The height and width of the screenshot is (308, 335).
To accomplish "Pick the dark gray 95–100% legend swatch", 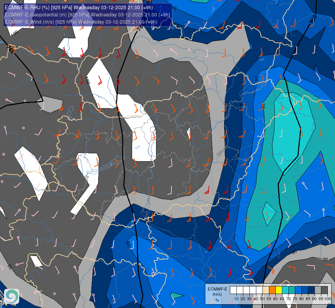I will coord(324,290).
